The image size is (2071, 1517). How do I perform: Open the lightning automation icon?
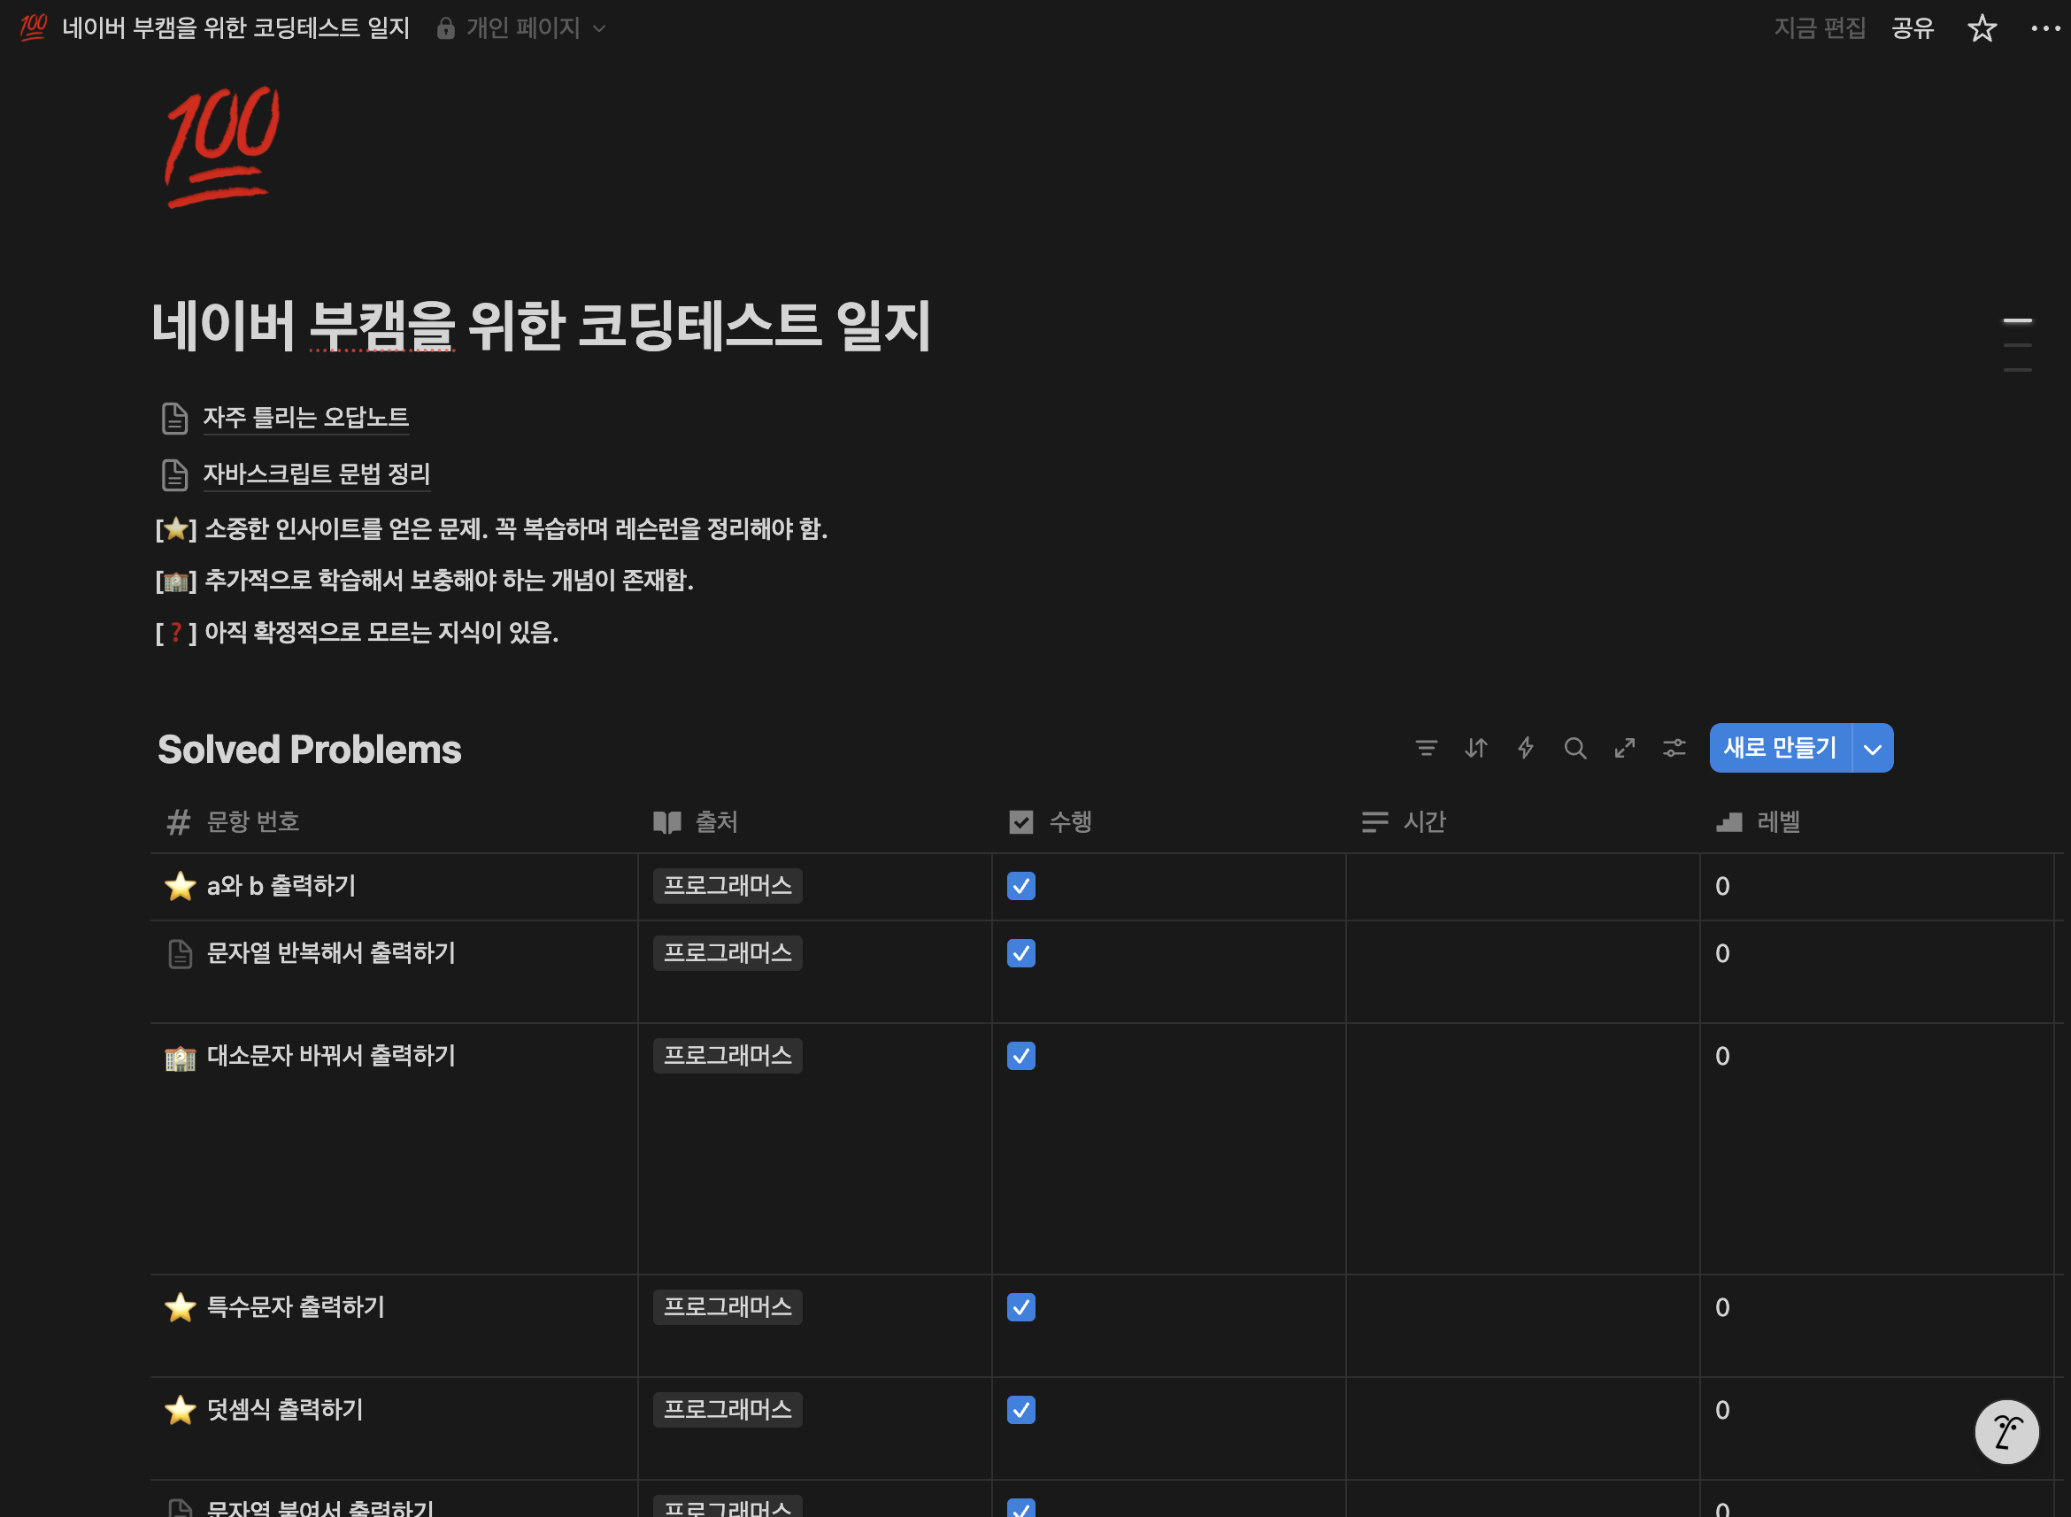(1525, 748)
